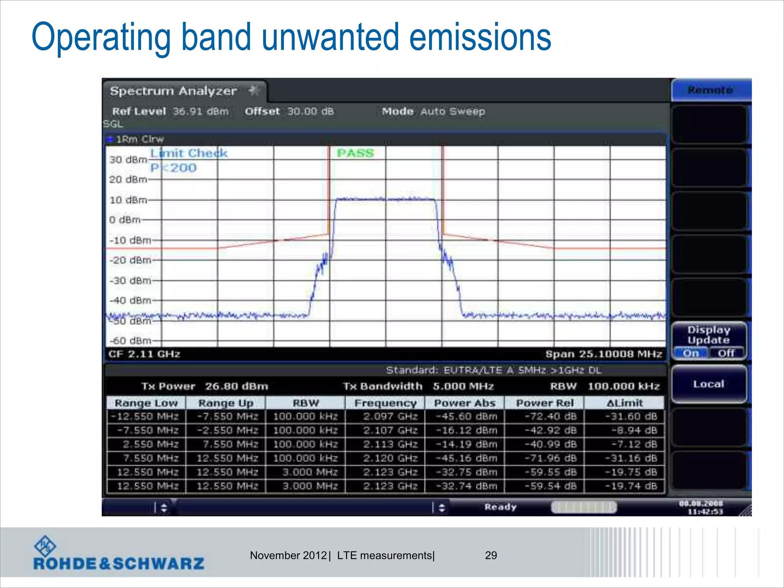The height and width of the screenshot is (588, 784).
Task: Select the -31.16 dB limit cell
Action: click(624, 458)
